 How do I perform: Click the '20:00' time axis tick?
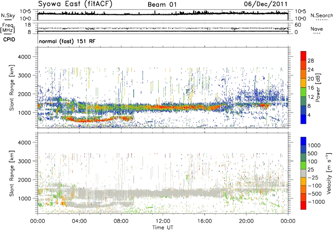click(x=246, y=221)
